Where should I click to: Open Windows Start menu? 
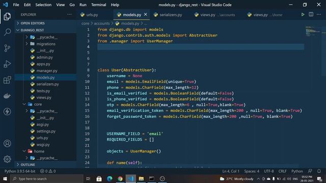5,178
